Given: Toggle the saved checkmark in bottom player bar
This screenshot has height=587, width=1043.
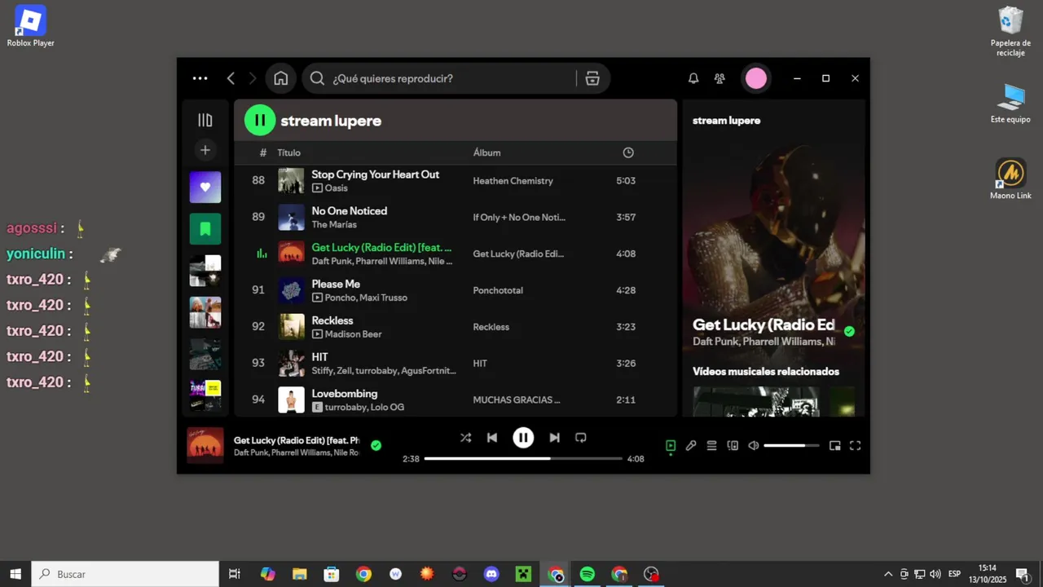Looking at the screenshot, I should click(x=376, y=445).
